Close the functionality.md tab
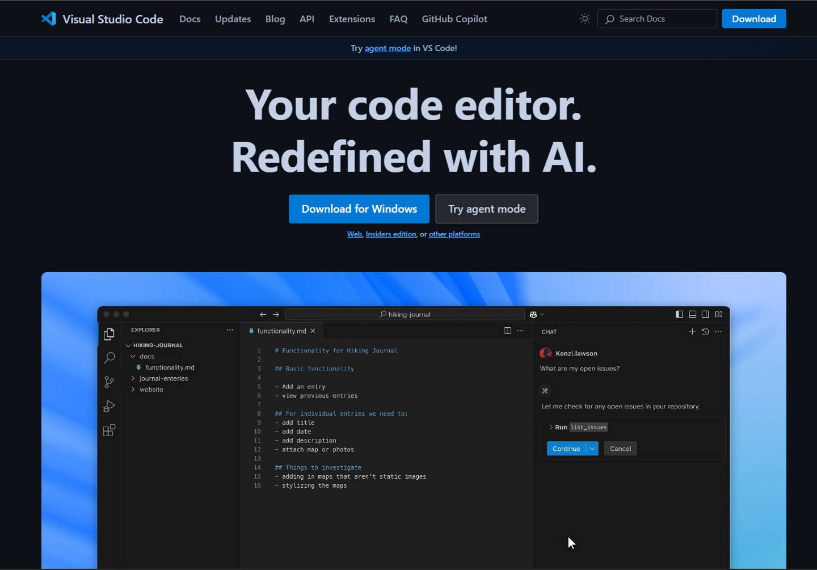This screenshot has height=570, width=817. (313, 331)
